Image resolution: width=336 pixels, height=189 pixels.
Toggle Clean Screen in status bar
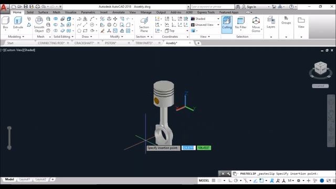pos(329,181)
